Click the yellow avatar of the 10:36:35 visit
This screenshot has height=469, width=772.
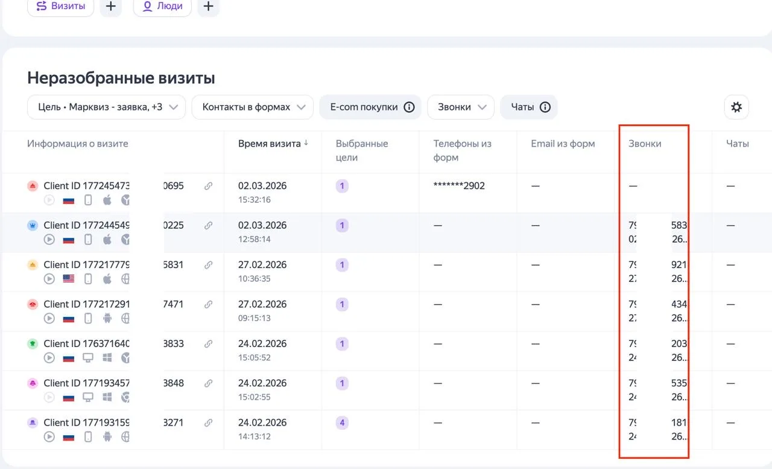click(x=33, y=265)
